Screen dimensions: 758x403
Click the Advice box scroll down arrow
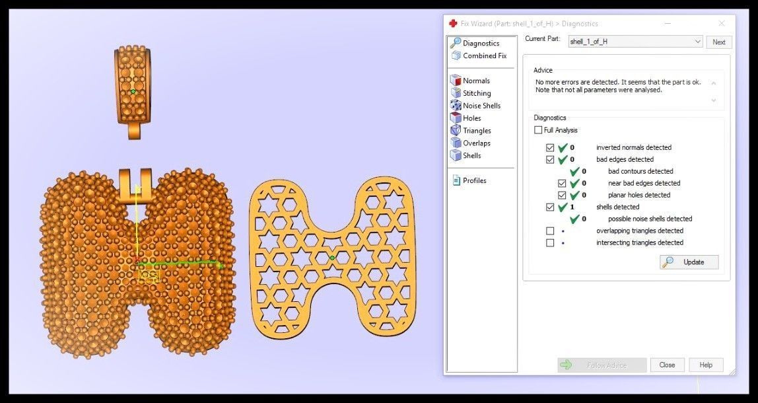click(714, 100)
